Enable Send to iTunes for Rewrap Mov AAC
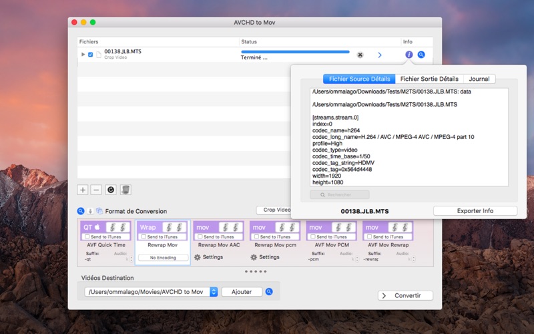 tap(200, 236)
